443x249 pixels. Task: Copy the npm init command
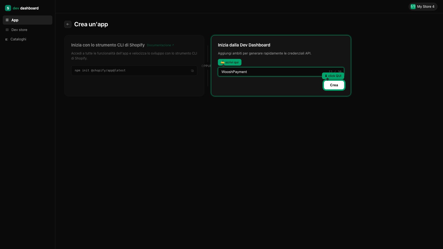click(192, 71)
